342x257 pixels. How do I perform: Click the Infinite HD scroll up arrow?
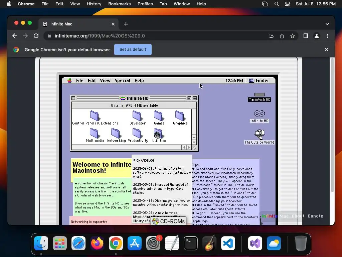click(x=194, y=137)
